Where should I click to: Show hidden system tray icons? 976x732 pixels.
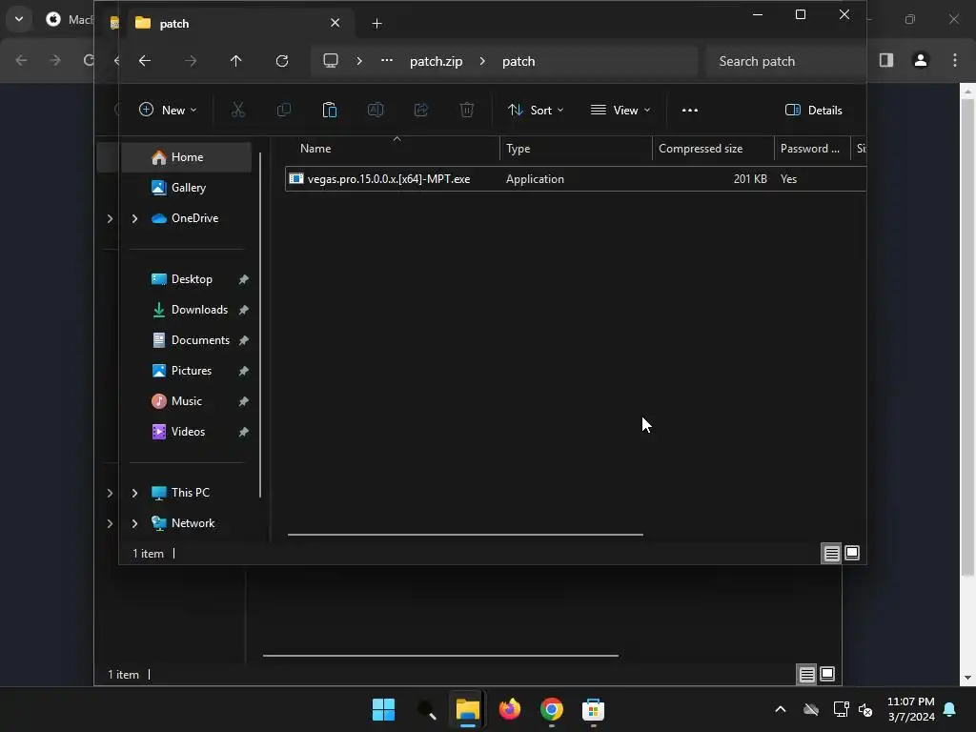(780, 709)
